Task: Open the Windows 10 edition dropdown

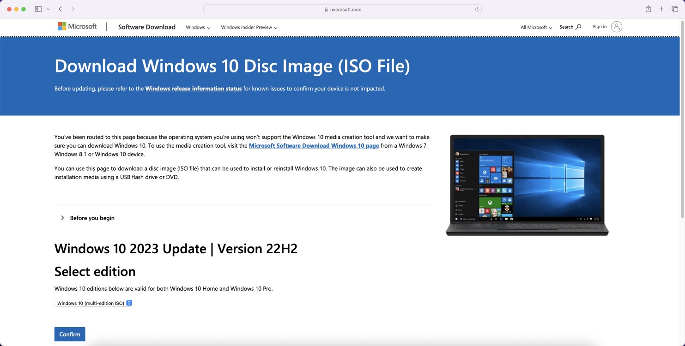Action: coord(94,303)
